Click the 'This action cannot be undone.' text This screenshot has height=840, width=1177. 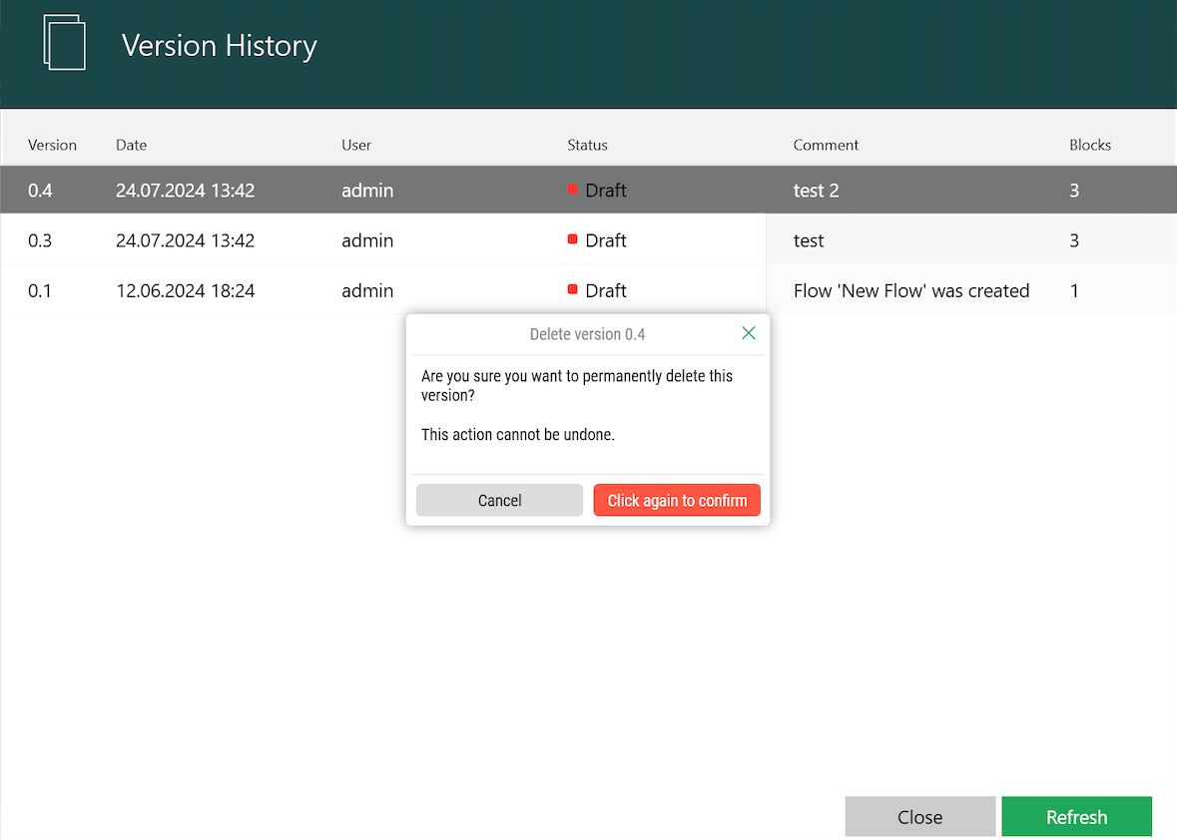(518, 434)
